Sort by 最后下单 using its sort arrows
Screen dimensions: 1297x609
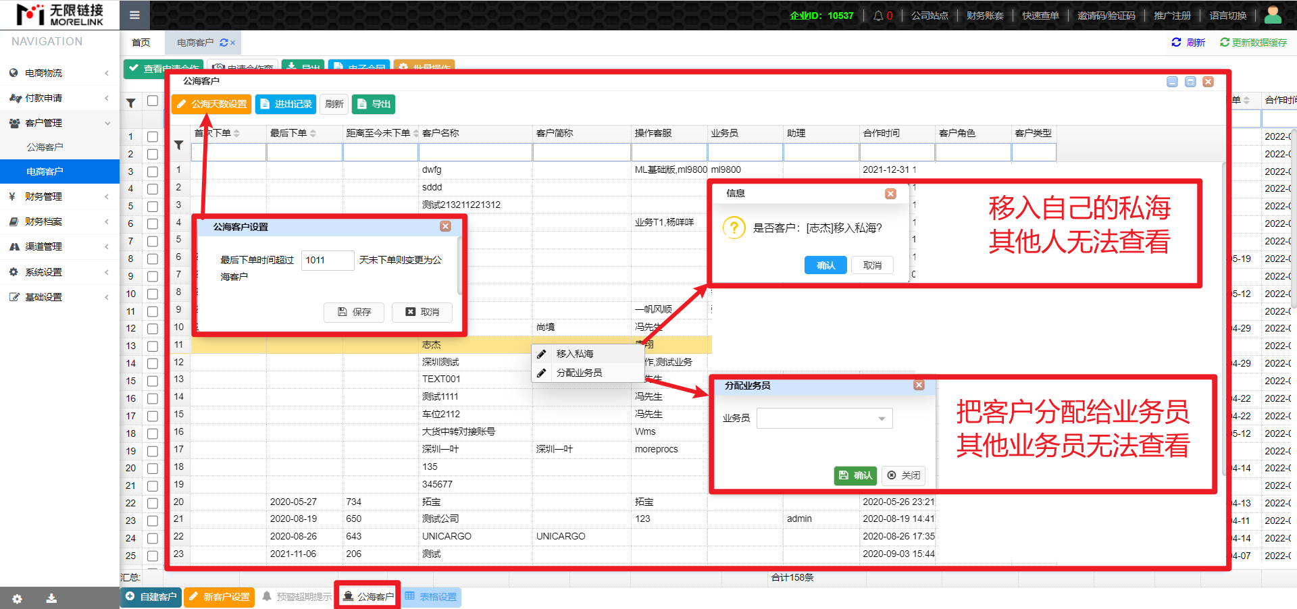313,134
